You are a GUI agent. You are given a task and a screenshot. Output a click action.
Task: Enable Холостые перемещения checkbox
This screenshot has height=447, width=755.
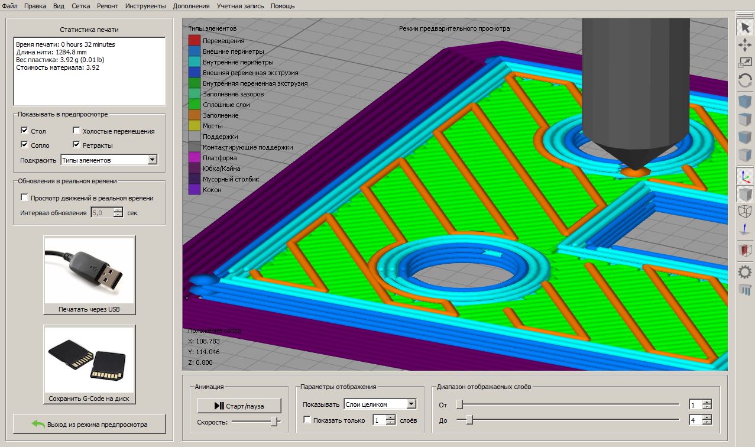tap(77, 131)
